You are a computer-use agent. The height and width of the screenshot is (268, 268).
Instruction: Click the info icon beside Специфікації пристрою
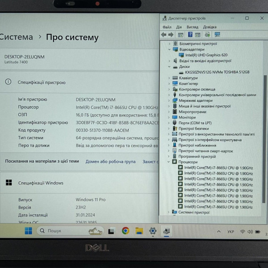[x=8, y=82]
